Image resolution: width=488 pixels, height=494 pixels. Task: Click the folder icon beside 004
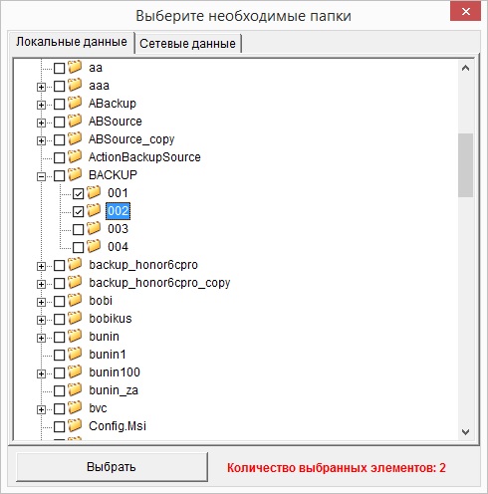[94, 246]
